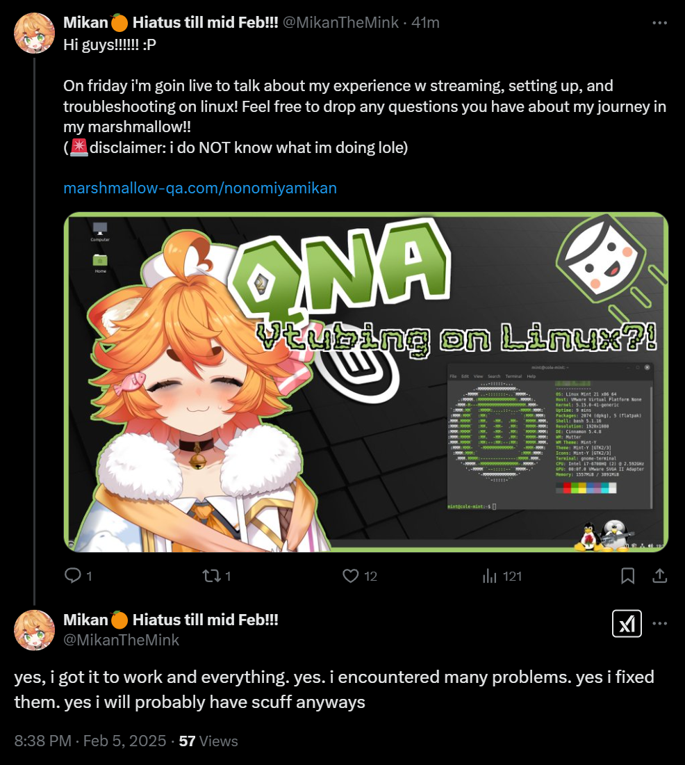Open the QNA Vtubing on Linux image

click(x=365, y=382)
